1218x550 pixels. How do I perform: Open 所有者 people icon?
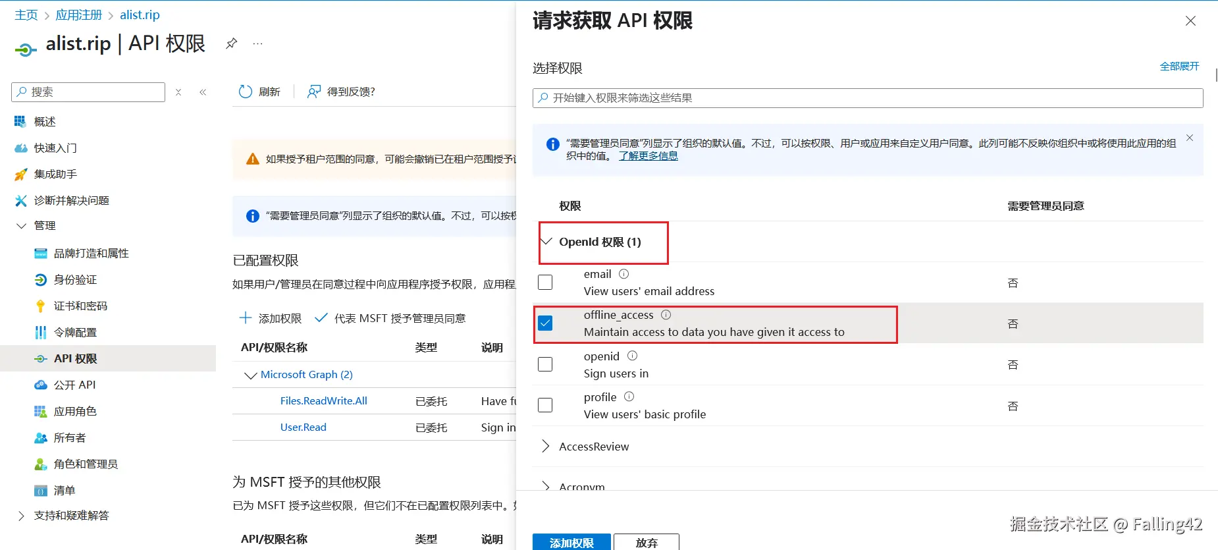pyautogui.click(x=41, y=437)
